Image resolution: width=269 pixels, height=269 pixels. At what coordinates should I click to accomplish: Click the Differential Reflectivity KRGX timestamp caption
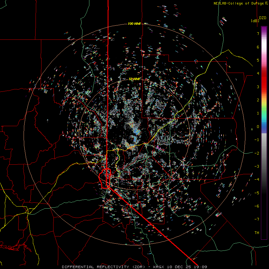(134, 267)
